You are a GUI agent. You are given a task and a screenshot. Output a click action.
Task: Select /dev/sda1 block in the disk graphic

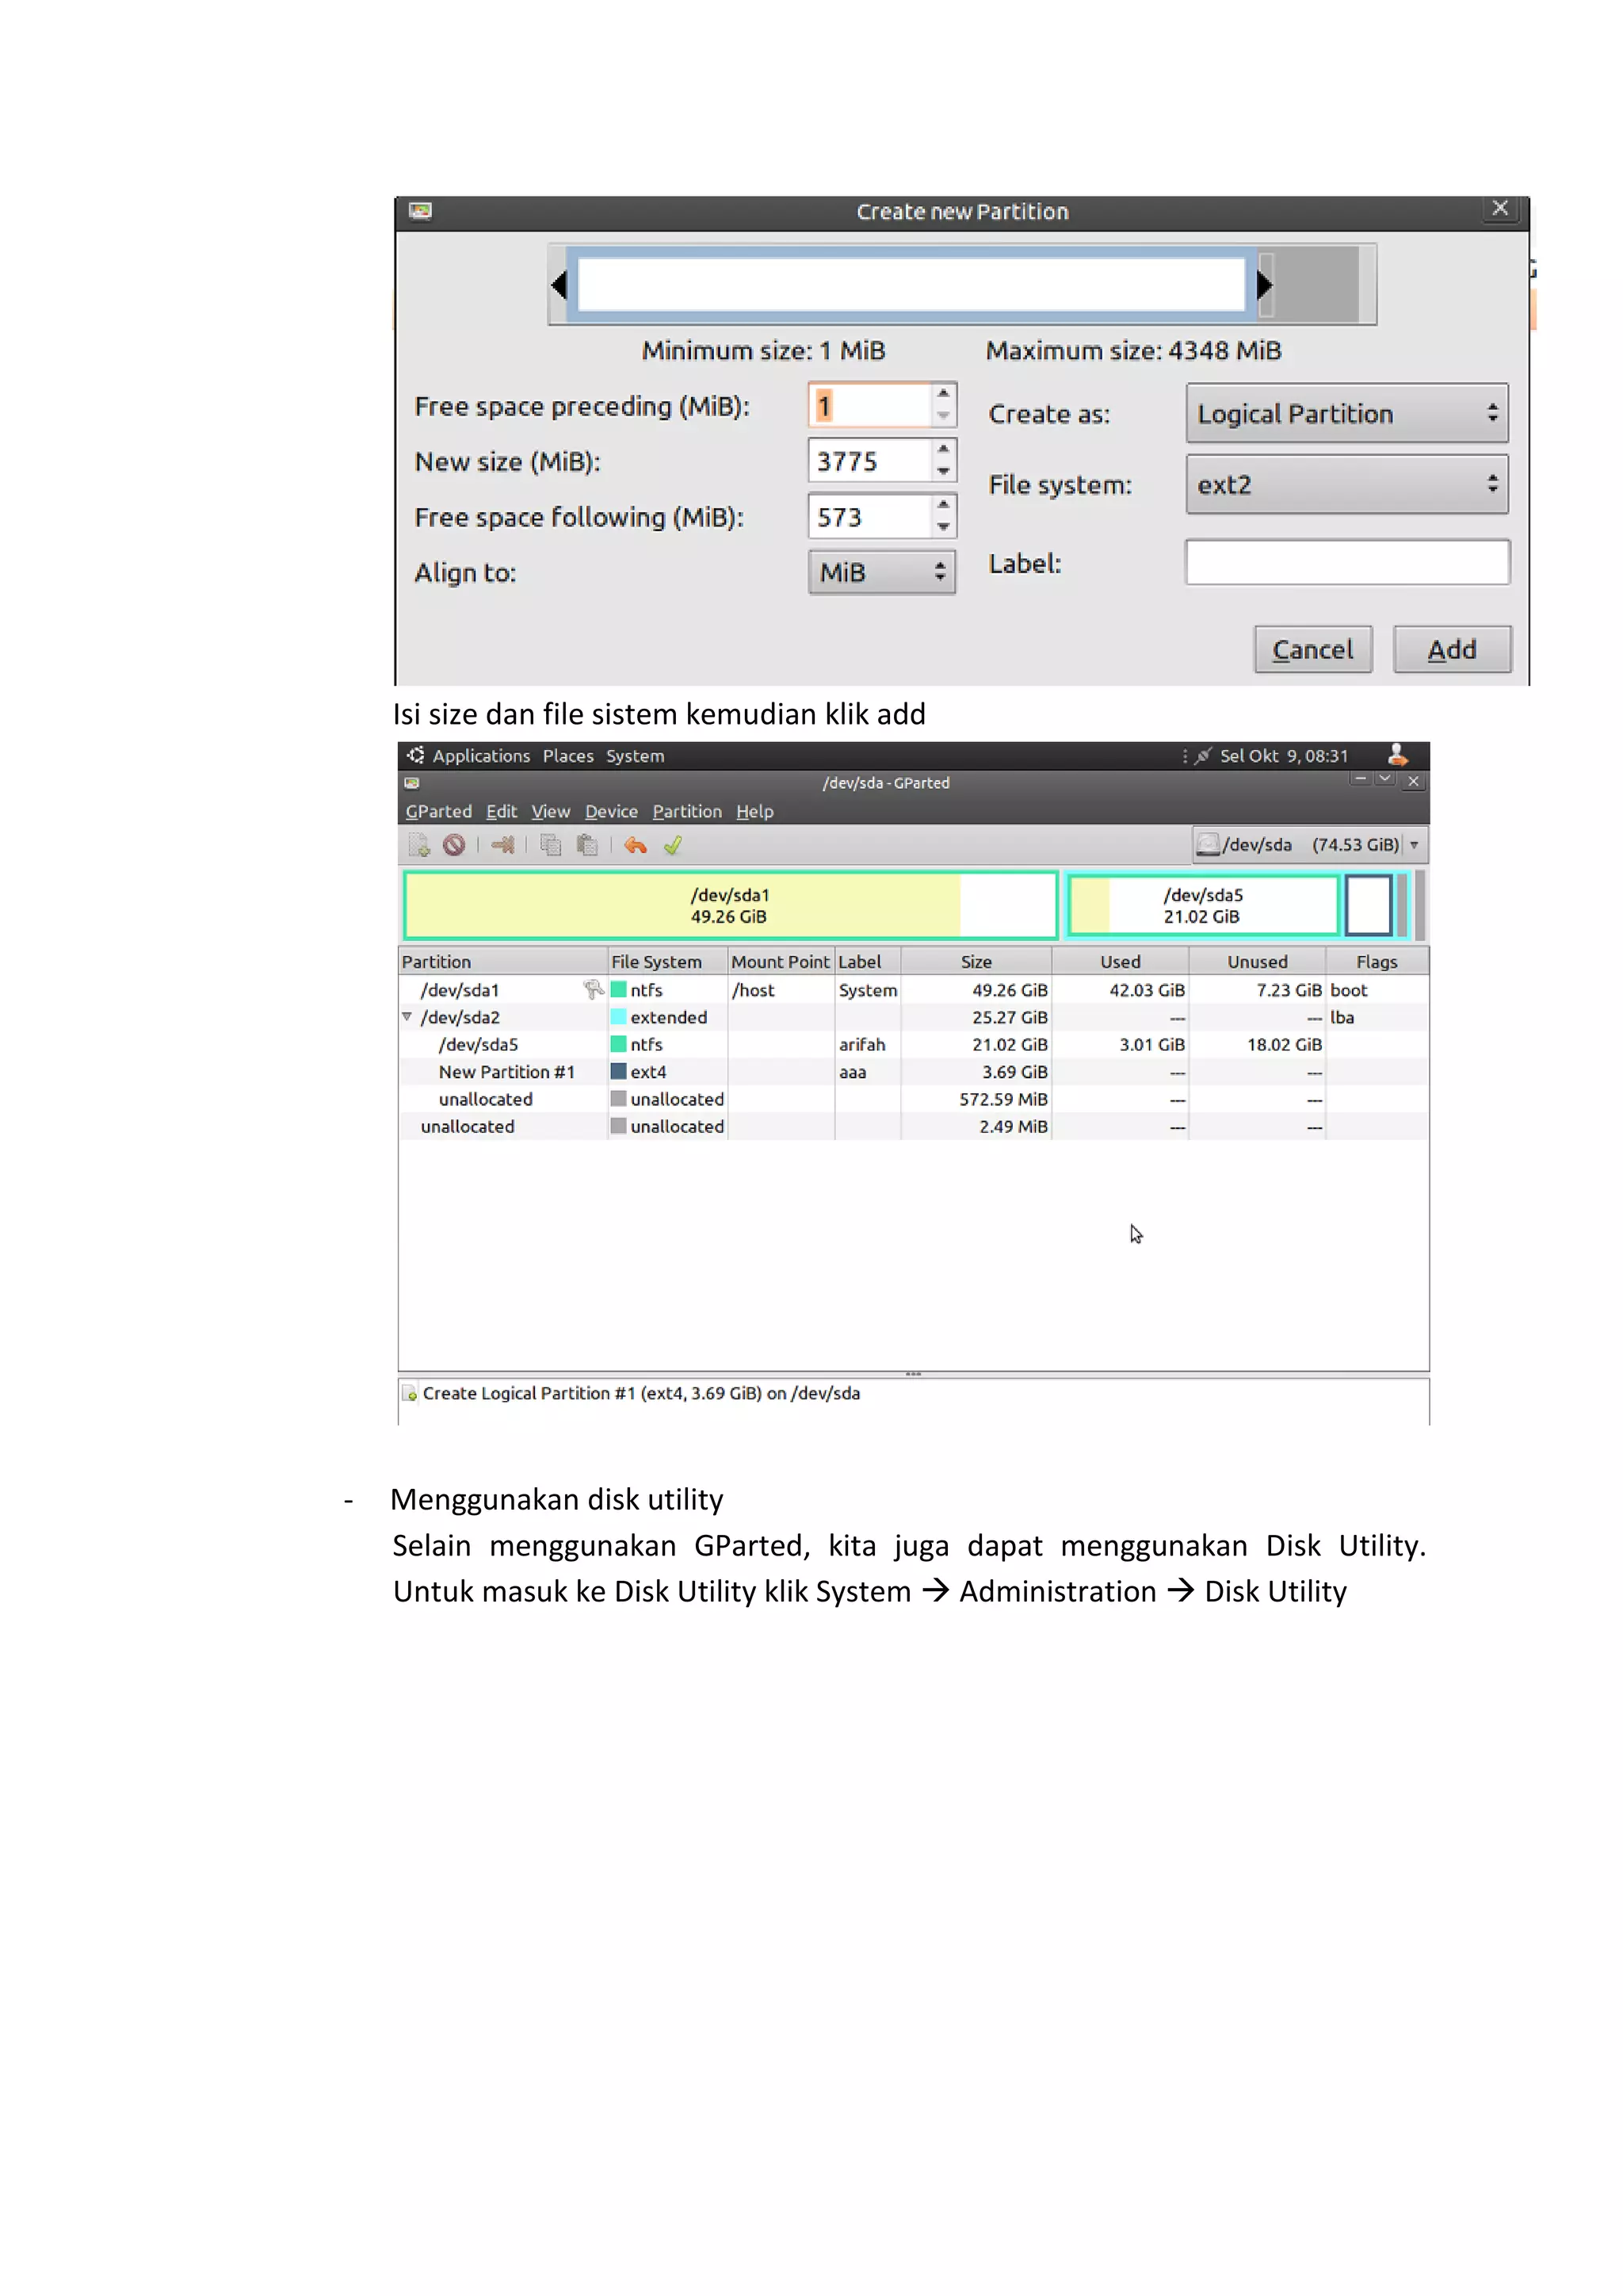tap(731, 905)
